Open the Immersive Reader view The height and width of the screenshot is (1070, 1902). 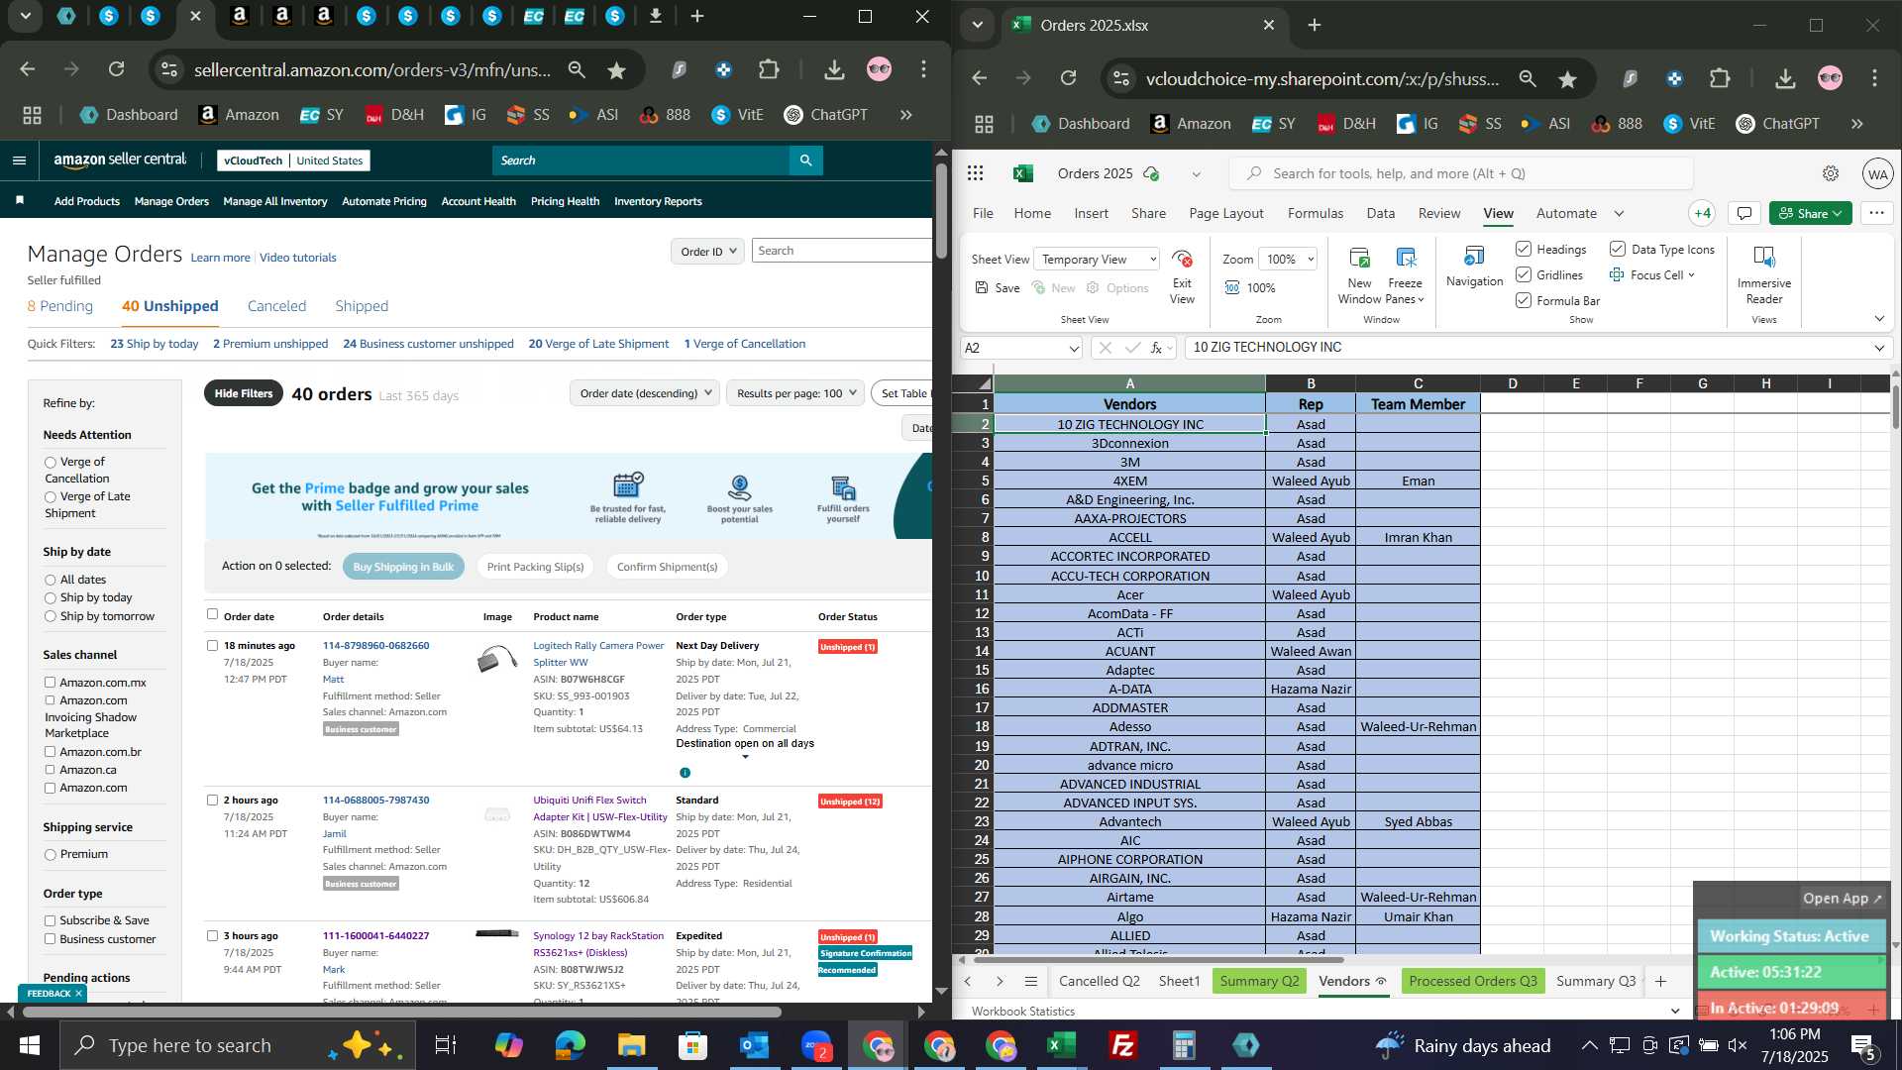tap(1764, 274)
